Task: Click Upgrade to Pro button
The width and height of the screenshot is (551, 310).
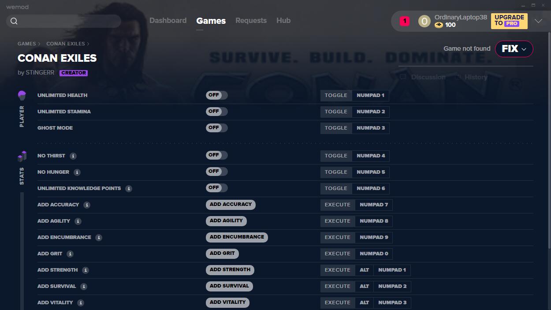Action: 509,21
